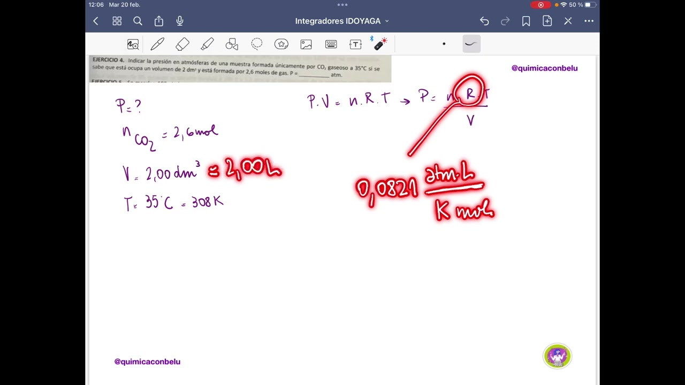Tap the EJERCICIO 4 pasted exercise image
685x385 pixels.
click(240, 69)
